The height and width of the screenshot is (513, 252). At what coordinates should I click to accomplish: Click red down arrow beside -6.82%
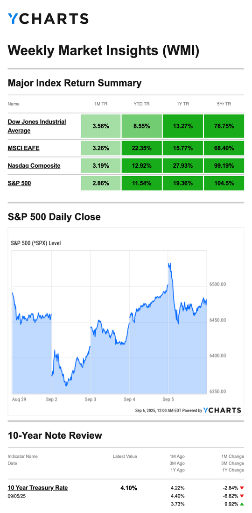[x=242, y=496]
